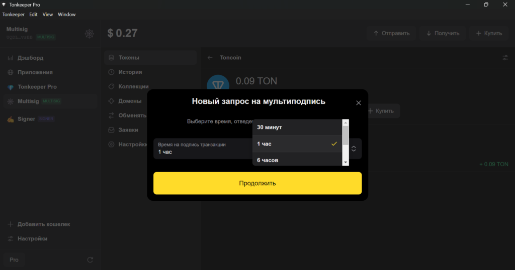Open wallet settings gear icon
This screenshot has height=270, width=515.
[x=90, y=34]
